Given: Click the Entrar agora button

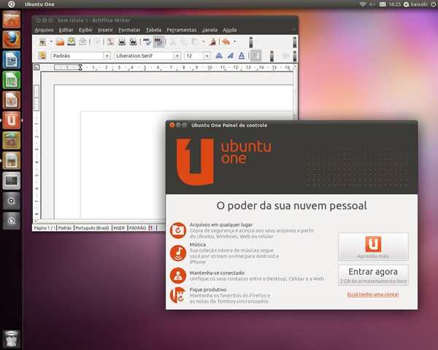Looking at the screenshot, I should point(373,275).
